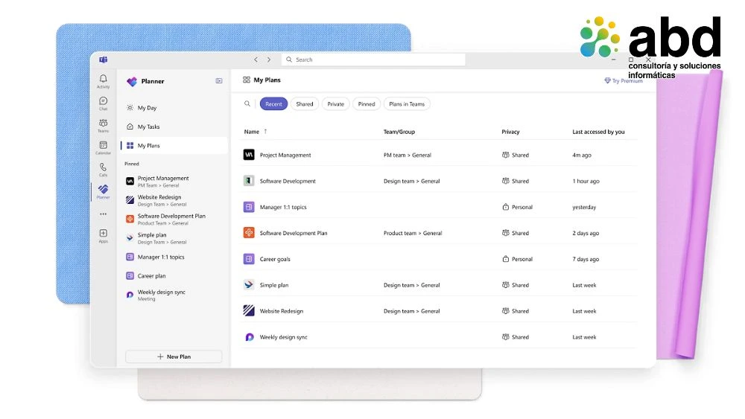Click the 'yesterday' last accessed cell
Screen dimensions: 745x419
pos(584,208)
